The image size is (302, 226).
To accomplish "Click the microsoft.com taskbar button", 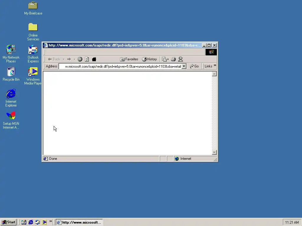I will point(79,222).
